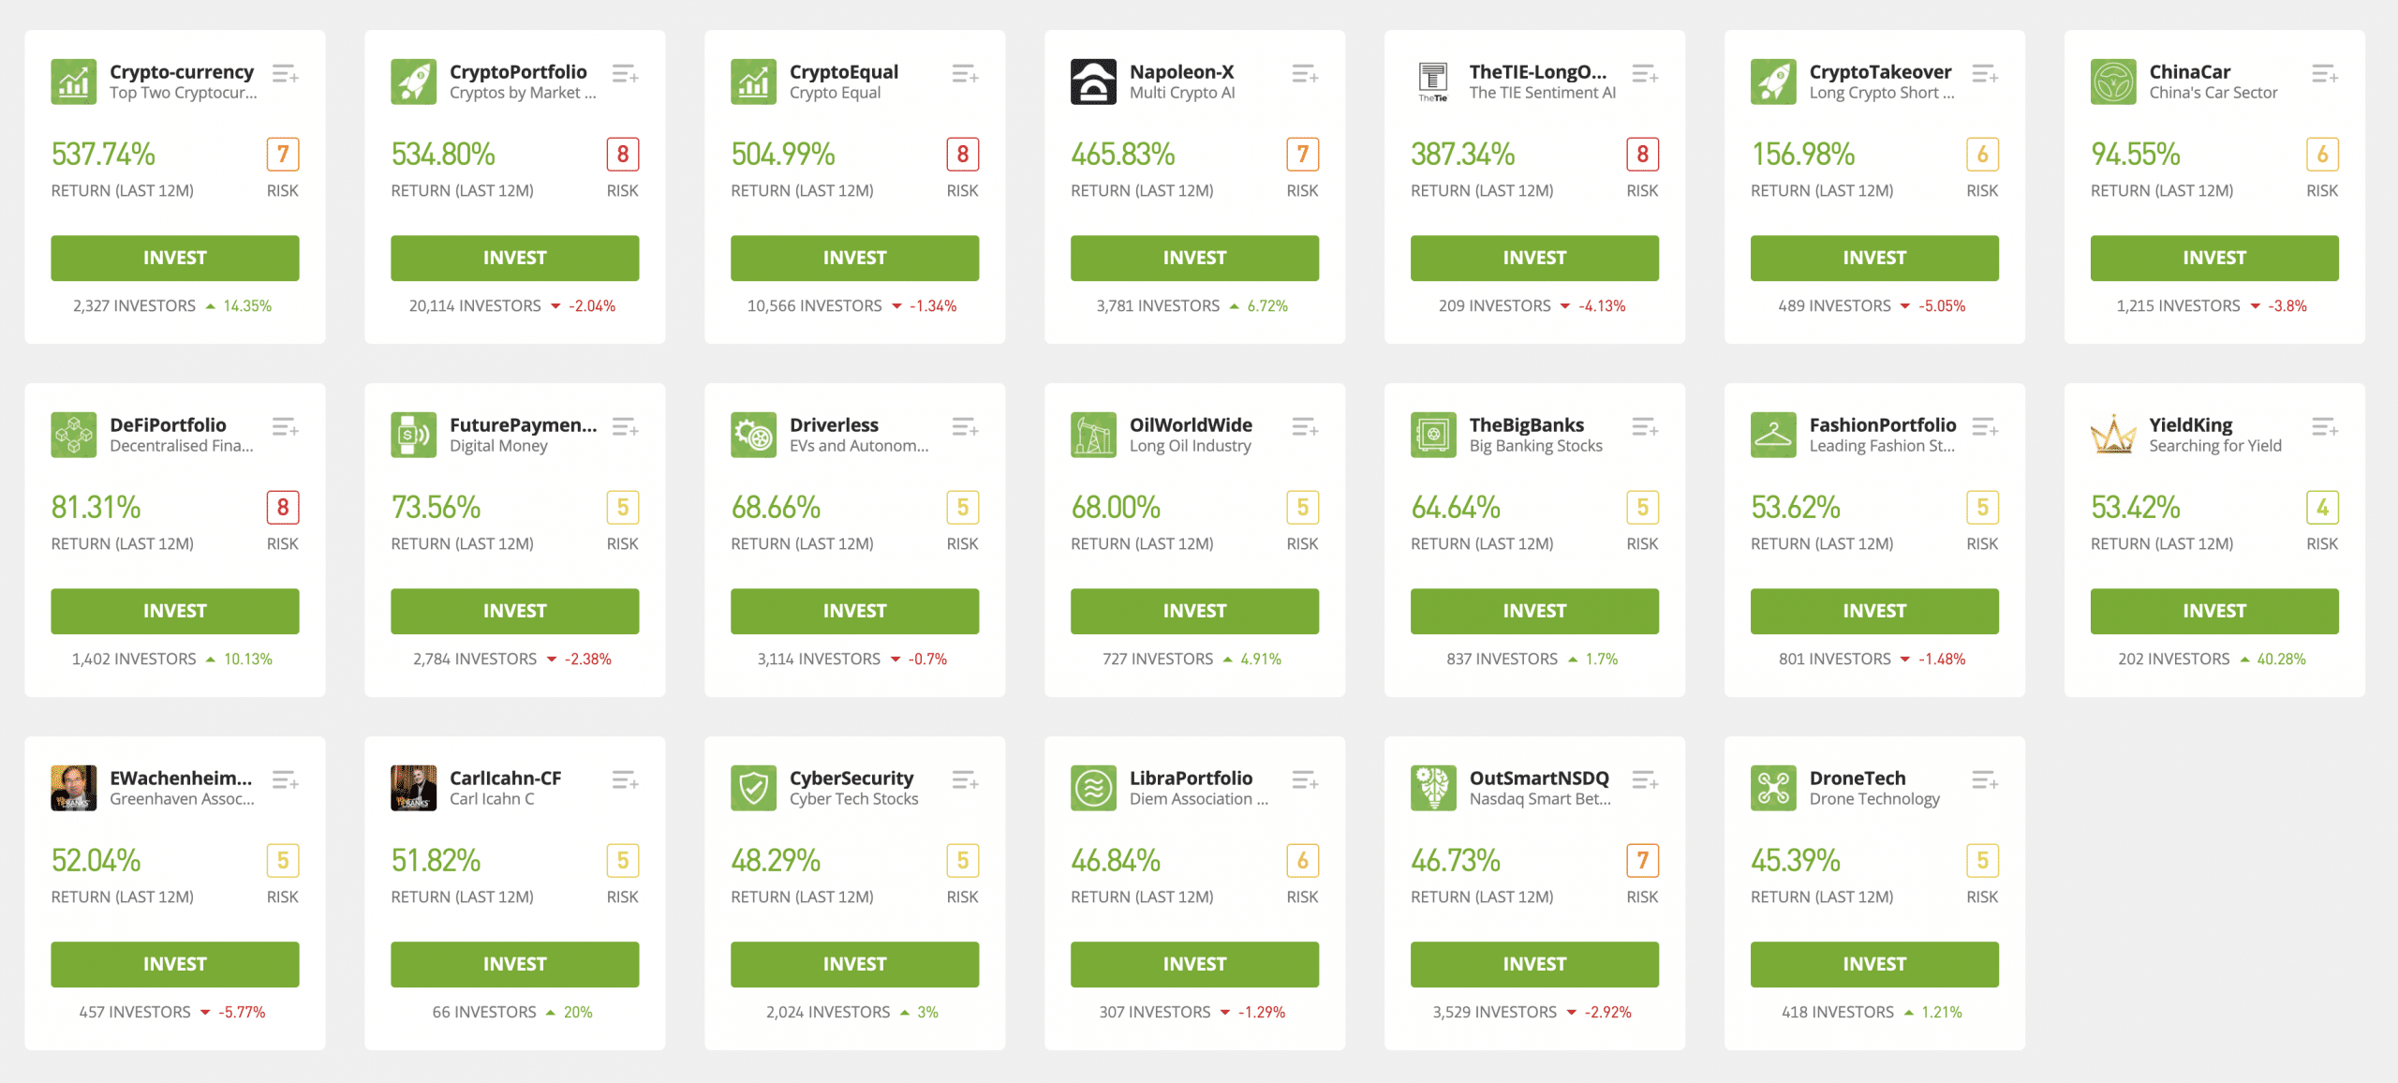The height and width of the screenshot is (1083, 2398).
Task: Open the Napoleon-X portfolio logo icon
Action: pos(1093,82)
